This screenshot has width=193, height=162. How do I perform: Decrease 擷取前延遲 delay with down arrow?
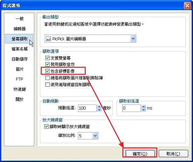[x=144, y=110]
